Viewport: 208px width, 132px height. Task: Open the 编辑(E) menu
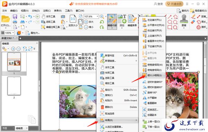click(14, 11)
